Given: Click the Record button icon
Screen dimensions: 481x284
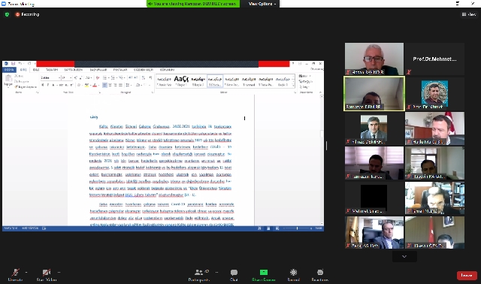Looking at the screenshot, I should pyautogui.click(x=293, y=272).
